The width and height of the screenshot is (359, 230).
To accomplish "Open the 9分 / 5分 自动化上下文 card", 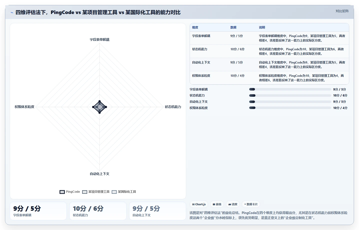I will (x=157, y=211).
